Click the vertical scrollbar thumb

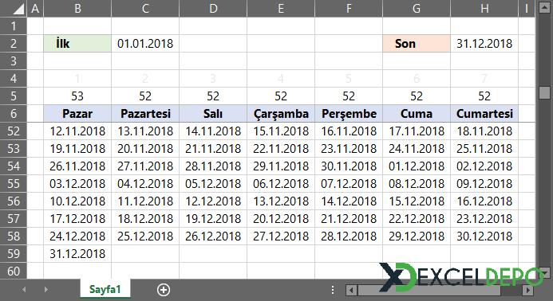coord(544,92)
